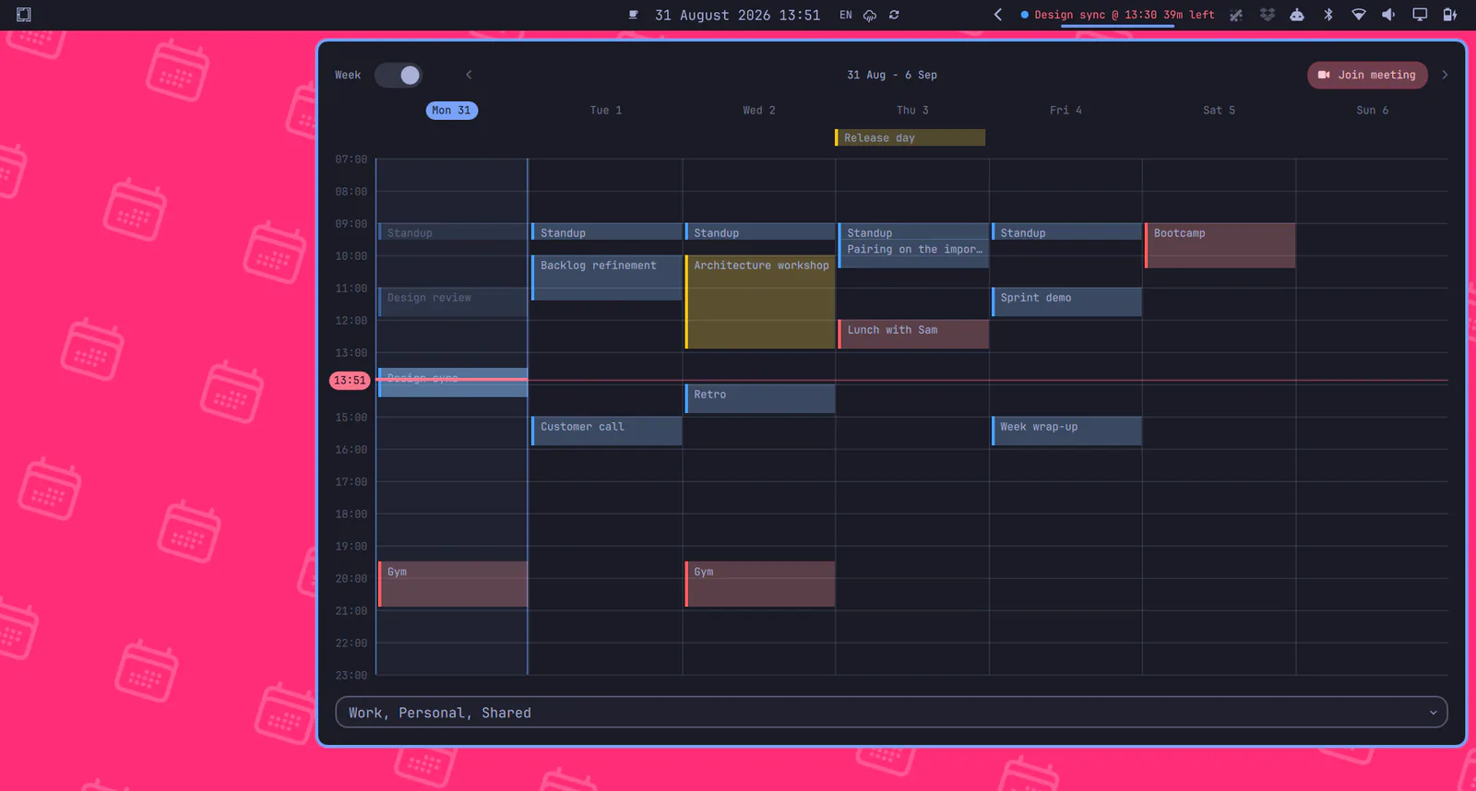
Task: Select the Mon 31 day header
Action: pyautogui.click(x=452, y=111)
